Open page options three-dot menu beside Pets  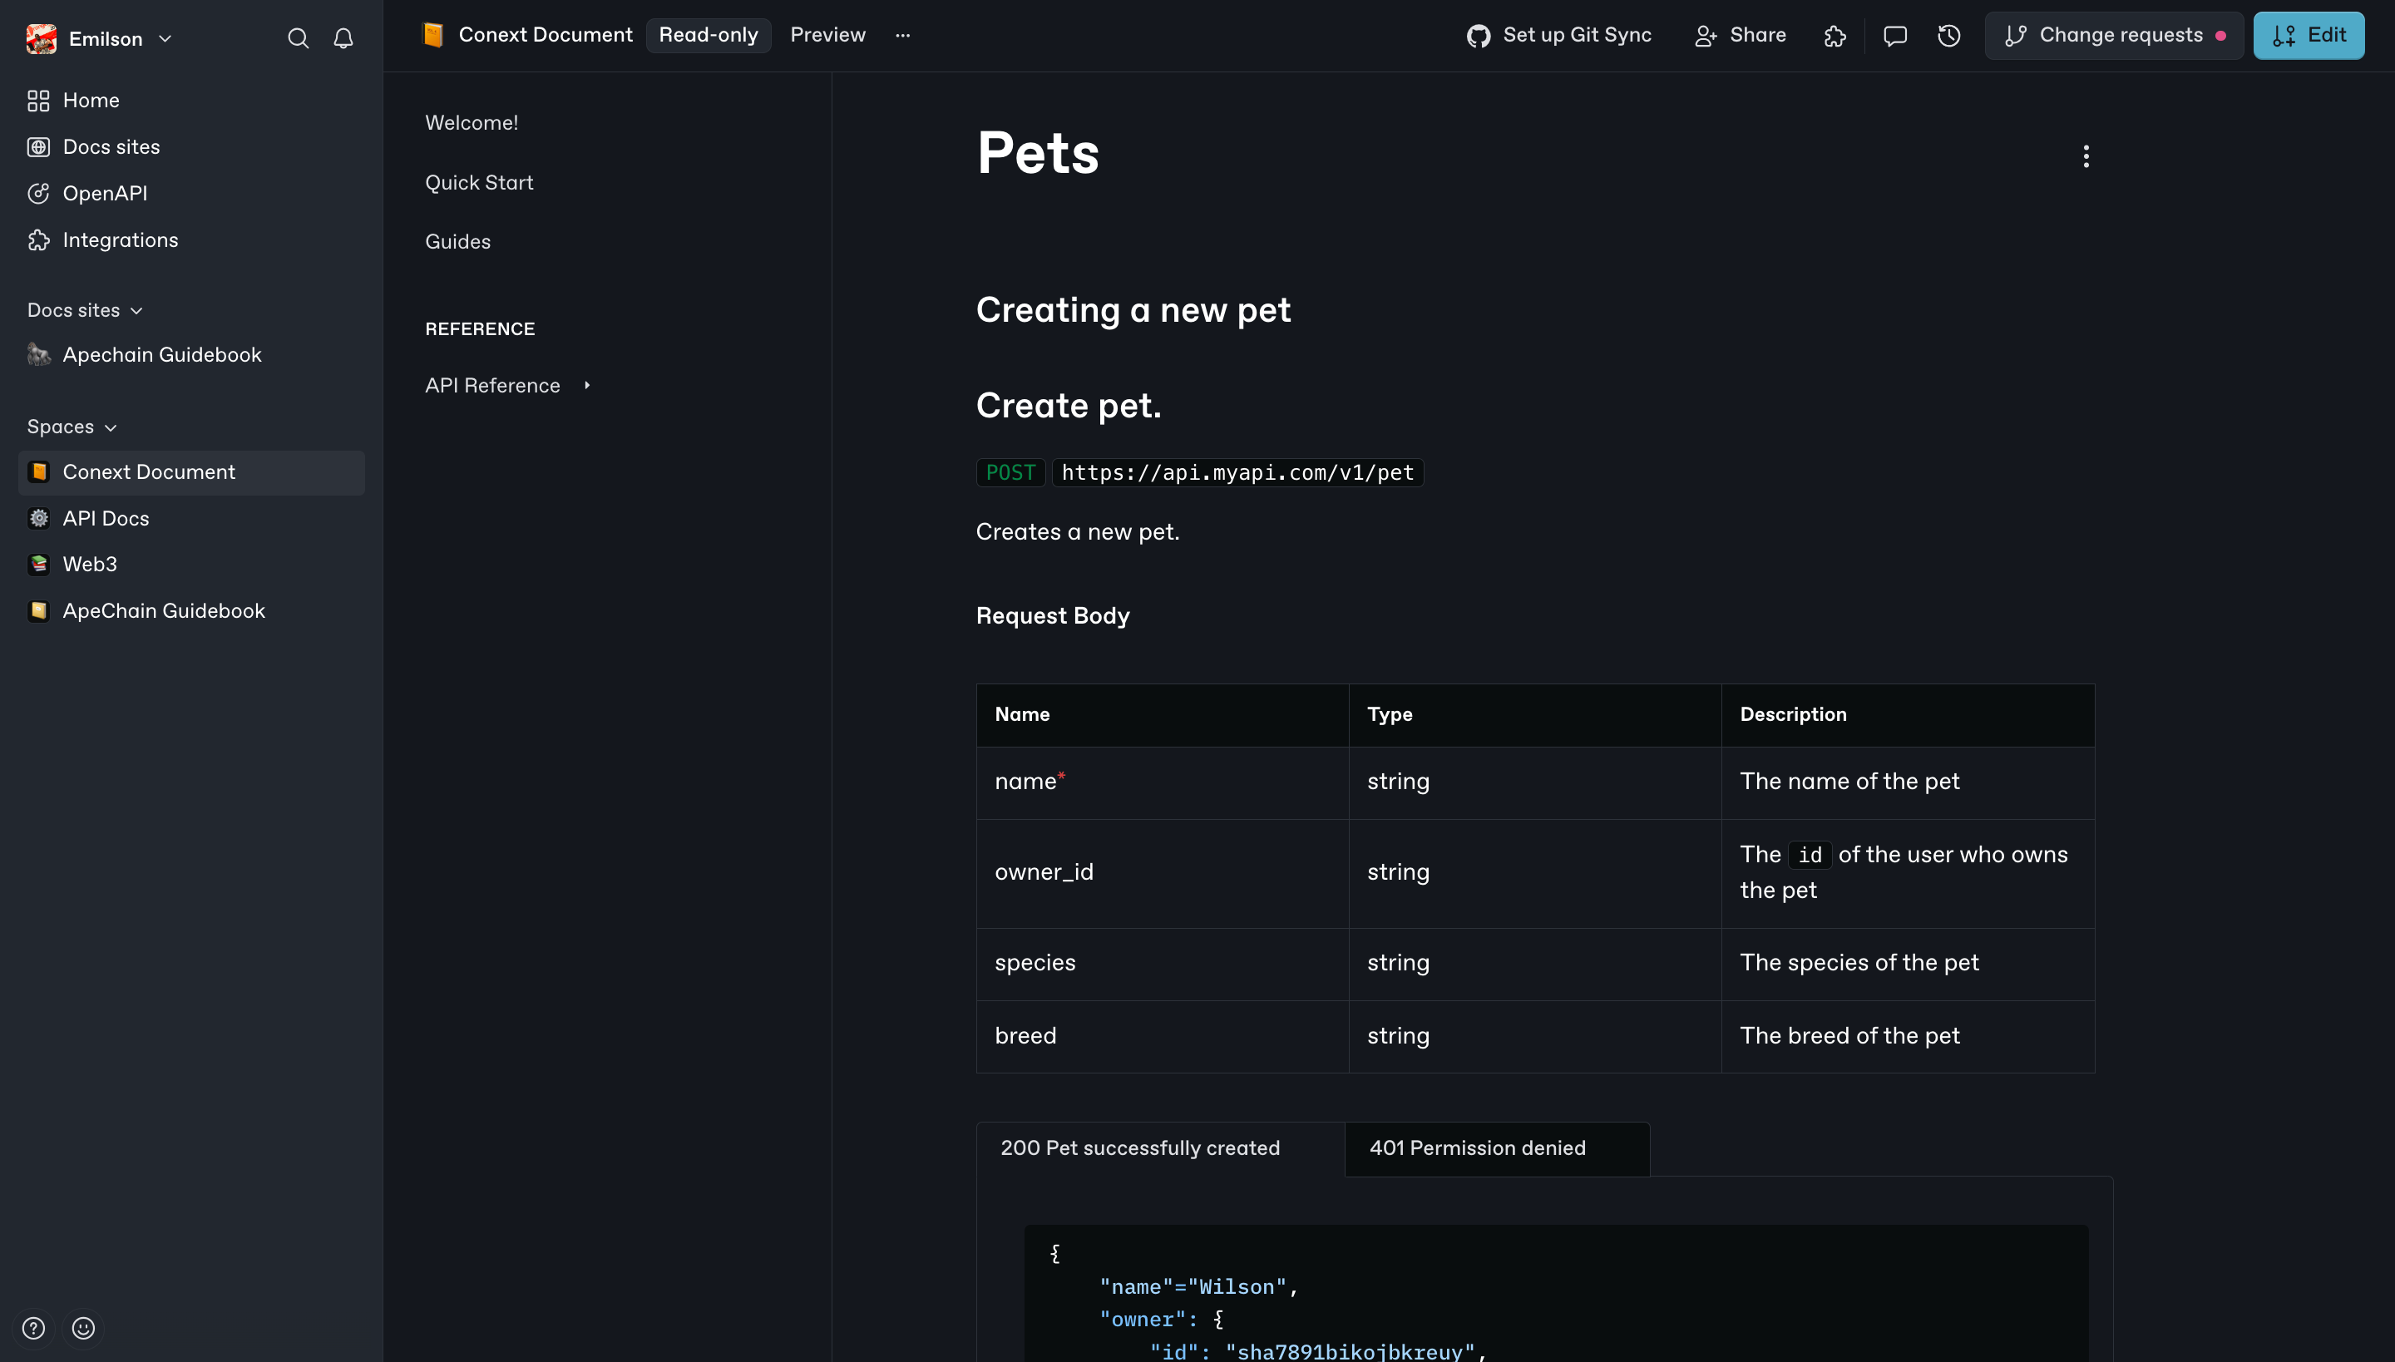point(2086,156)
